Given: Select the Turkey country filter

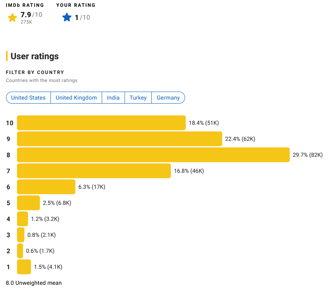Looking at the screenshot, I should (x=138, y=98).
